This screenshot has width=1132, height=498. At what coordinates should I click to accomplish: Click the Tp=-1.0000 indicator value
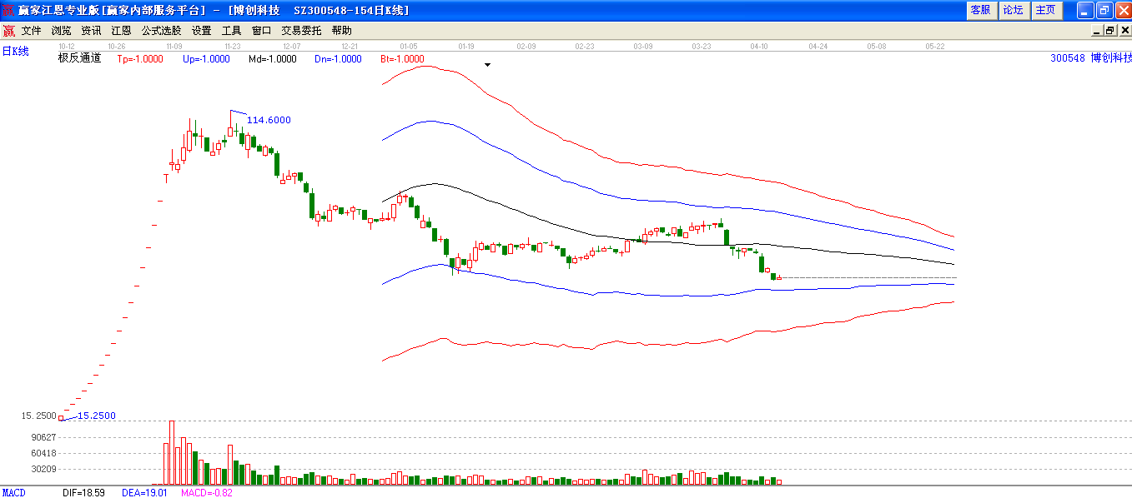[140, 59]
